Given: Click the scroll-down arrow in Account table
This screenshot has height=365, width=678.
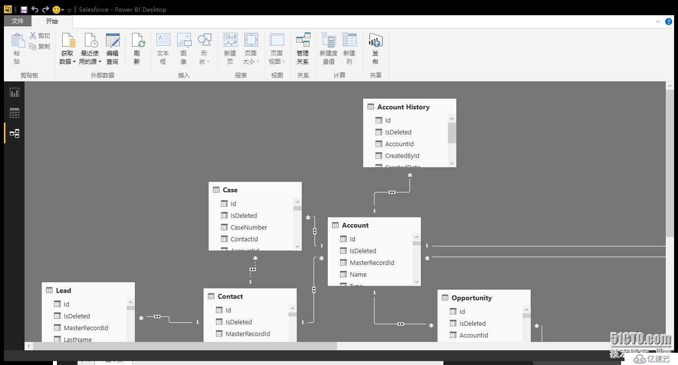Looking at the screenshot, I should pos(417,282).
